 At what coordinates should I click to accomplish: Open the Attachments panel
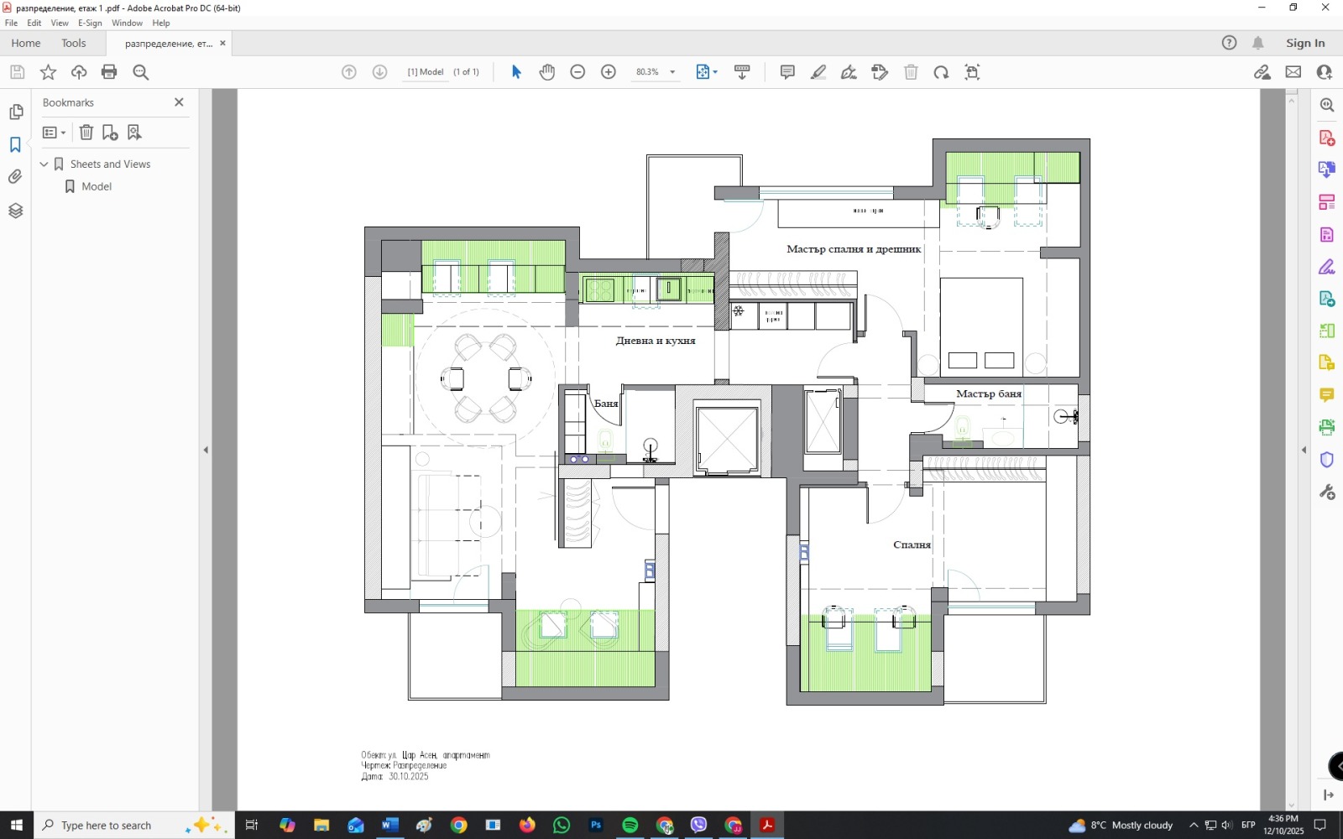pyautogui.click(x=15, y=177)
